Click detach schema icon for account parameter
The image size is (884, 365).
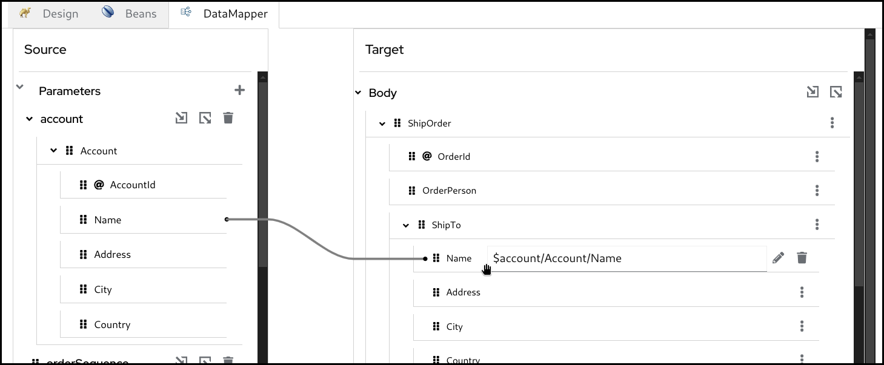click(x=205, y=118)
